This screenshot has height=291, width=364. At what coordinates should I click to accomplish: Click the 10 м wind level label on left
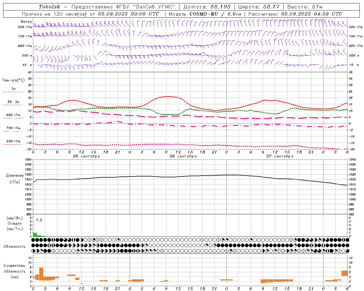pos(27,65)
